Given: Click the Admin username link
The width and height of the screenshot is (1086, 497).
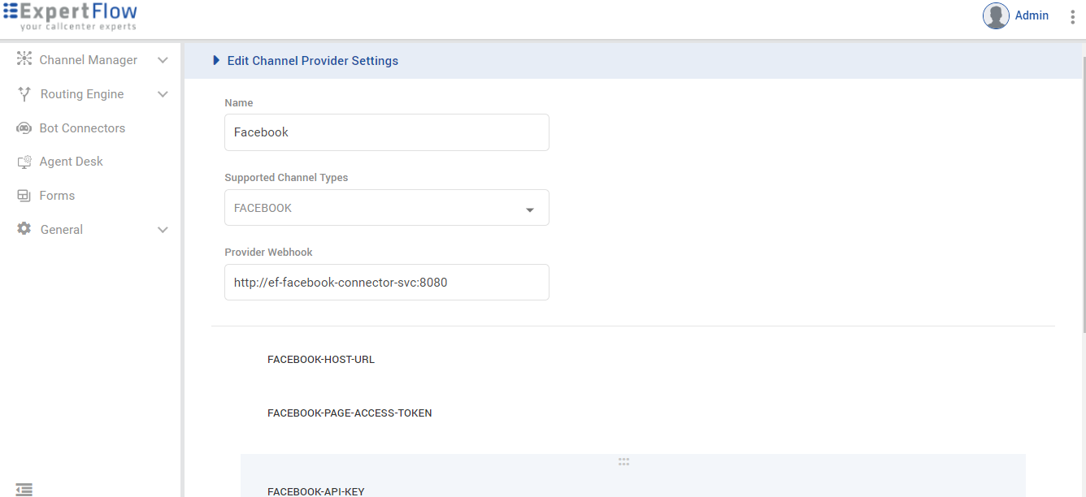Looking at the screenshot, I should tap(1032, 15).
